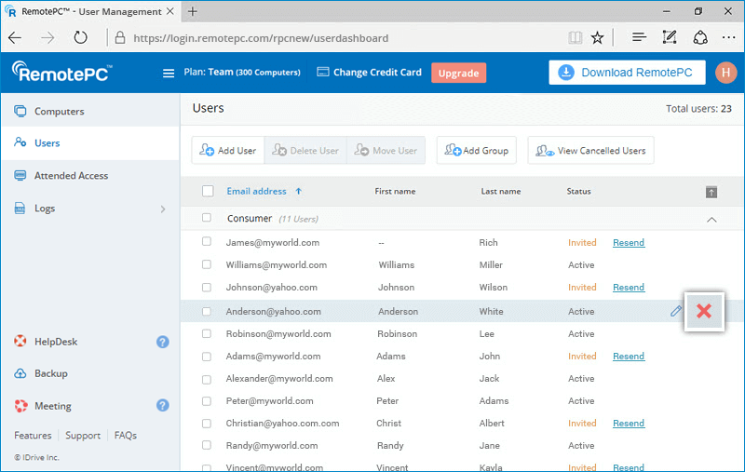Open the reading view book icon
The image size is (745, 472).
(575, 37)
